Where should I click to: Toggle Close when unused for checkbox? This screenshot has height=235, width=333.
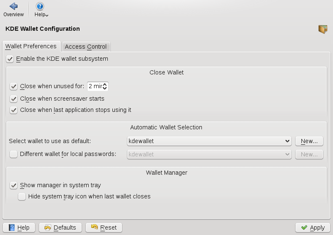(14, 87)
